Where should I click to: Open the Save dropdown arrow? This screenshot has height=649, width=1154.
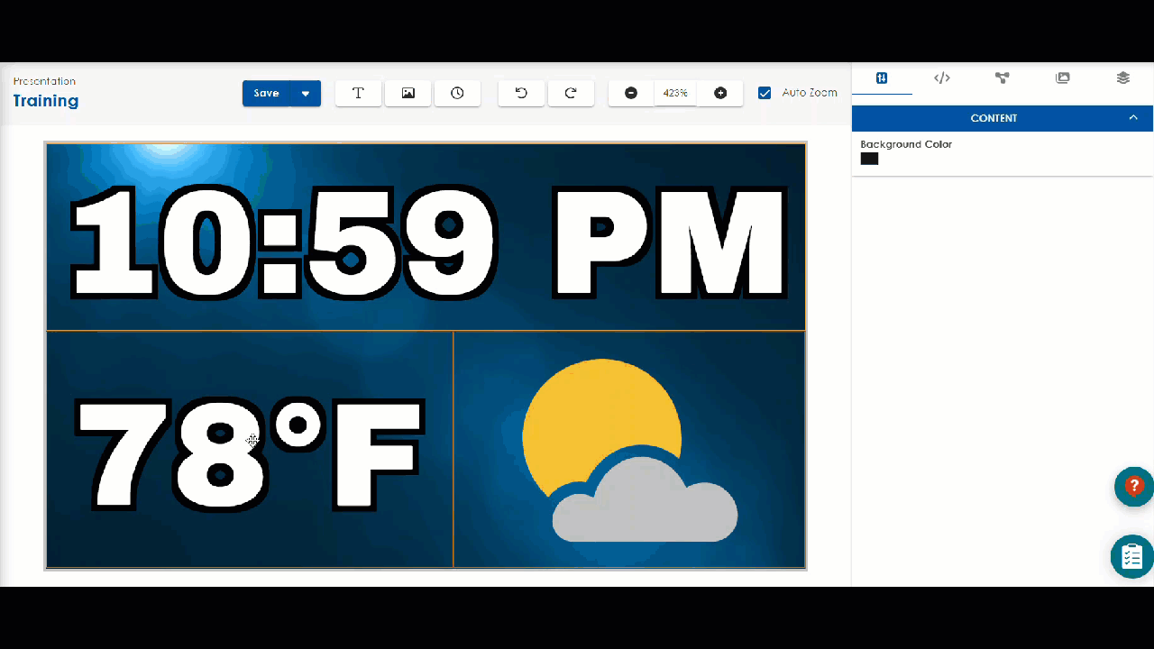pyautogui.click(x=306, y=93)
